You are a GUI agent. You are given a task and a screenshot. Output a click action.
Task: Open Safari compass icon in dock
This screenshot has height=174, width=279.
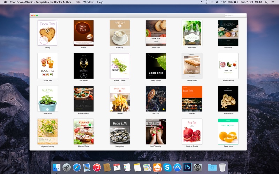pos(77,167)
